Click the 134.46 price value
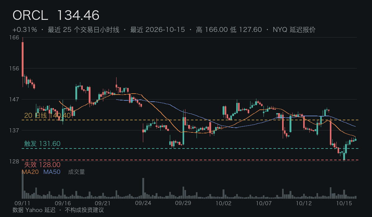Viewport: 372px width, 217px height. 78,15
